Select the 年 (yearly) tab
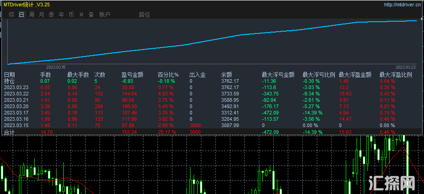 click(62, 14)
